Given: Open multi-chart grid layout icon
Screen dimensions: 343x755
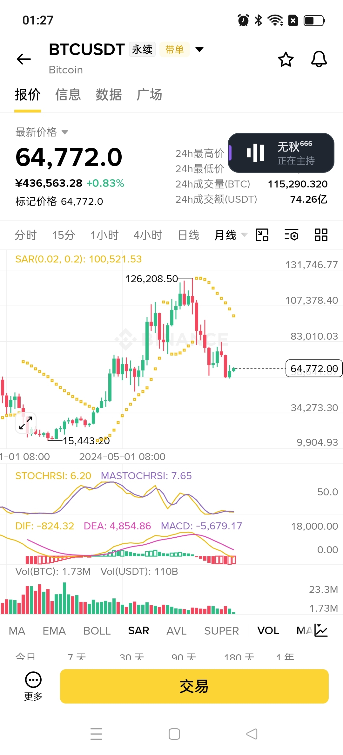Looking at the screenshot, I should coord(321,235).
